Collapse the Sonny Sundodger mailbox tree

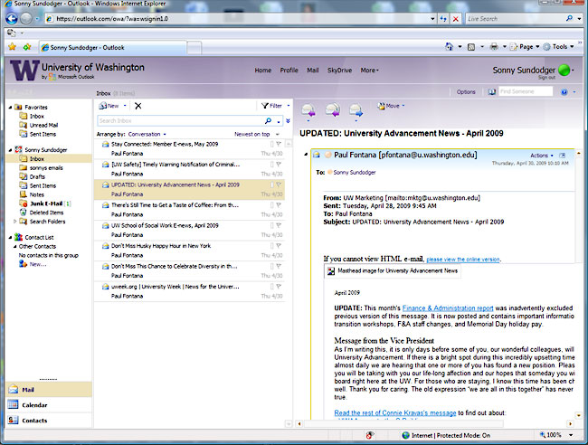point(10,150)
